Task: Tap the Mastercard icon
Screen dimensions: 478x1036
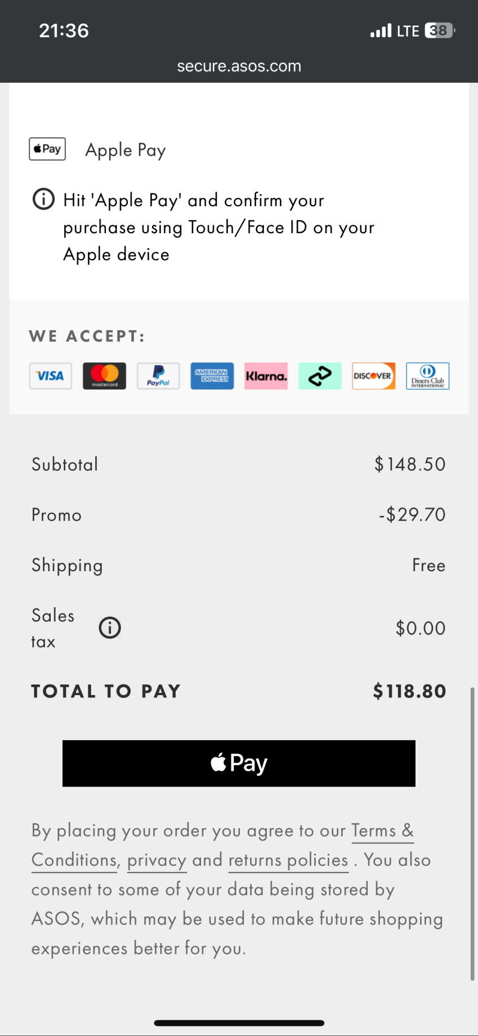Action: 105,376
